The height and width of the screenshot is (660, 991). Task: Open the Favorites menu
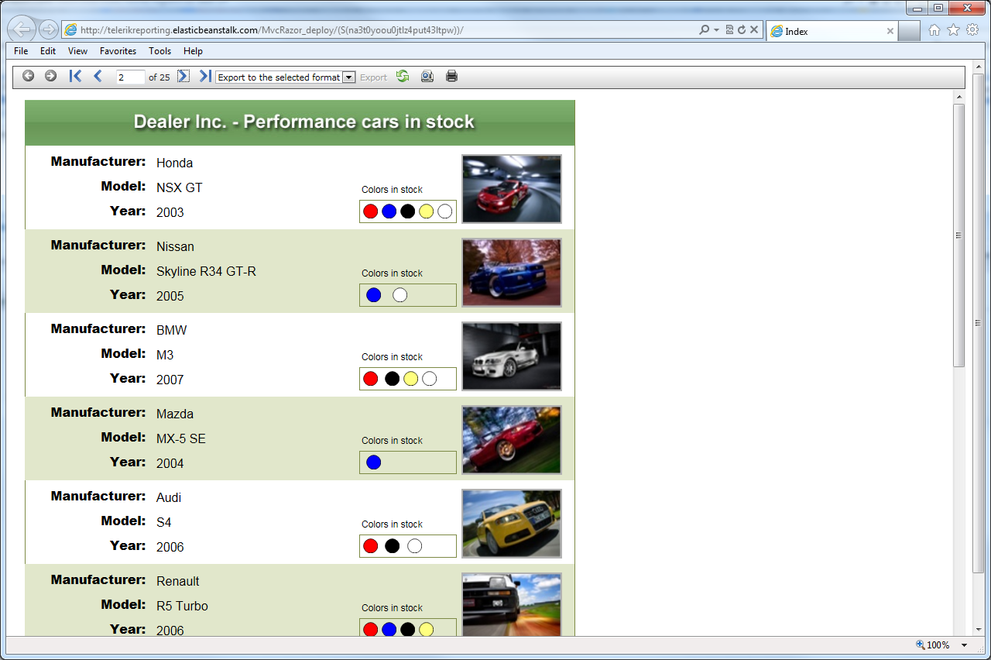click(118, 51)
